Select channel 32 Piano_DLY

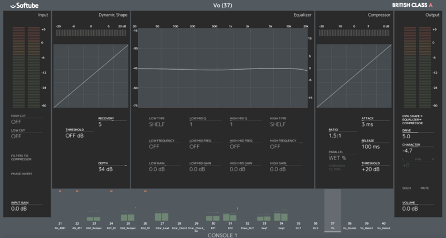point(248,226)
